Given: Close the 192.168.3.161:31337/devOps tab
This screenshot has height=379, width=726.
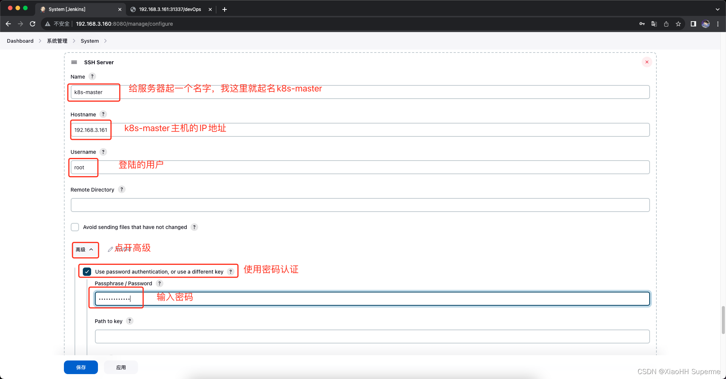Looking at the screenshot, I should click(210, 9).
